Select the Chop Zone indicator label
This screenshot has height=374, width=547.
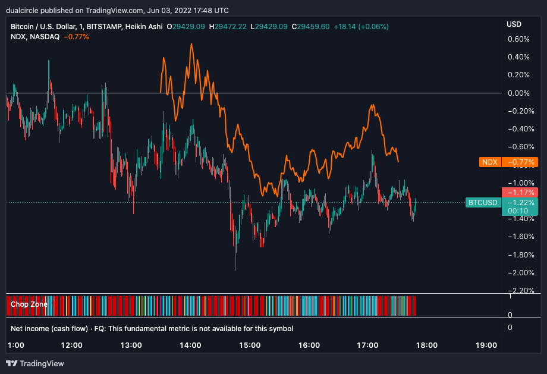(29, 304)
